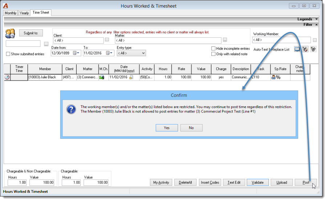This screenshot has height=201, width=327.
Task: Click the M.Ch. green icon in the entry row
Action: pos(102,77)
